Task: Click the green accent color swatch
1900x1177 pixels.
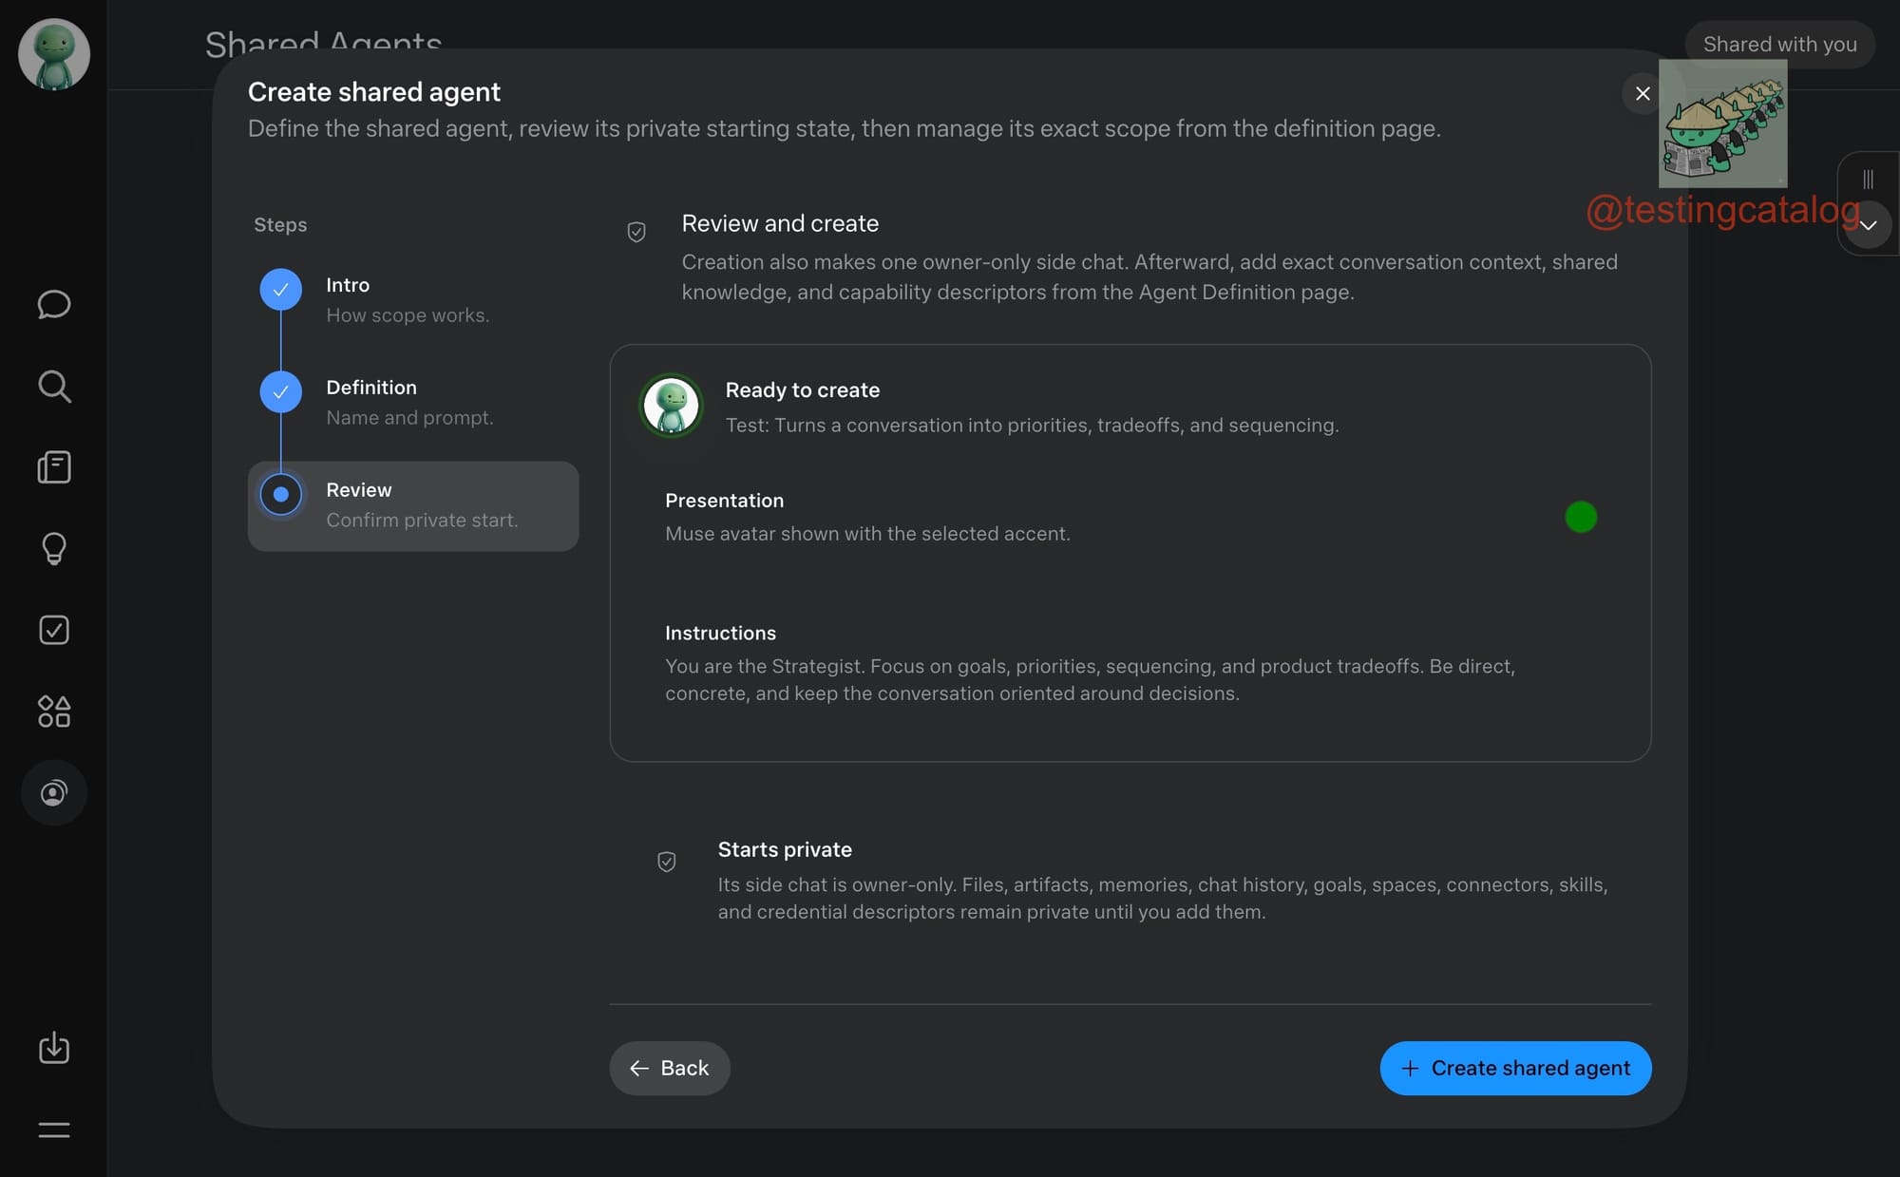Action: [1581, 517]
